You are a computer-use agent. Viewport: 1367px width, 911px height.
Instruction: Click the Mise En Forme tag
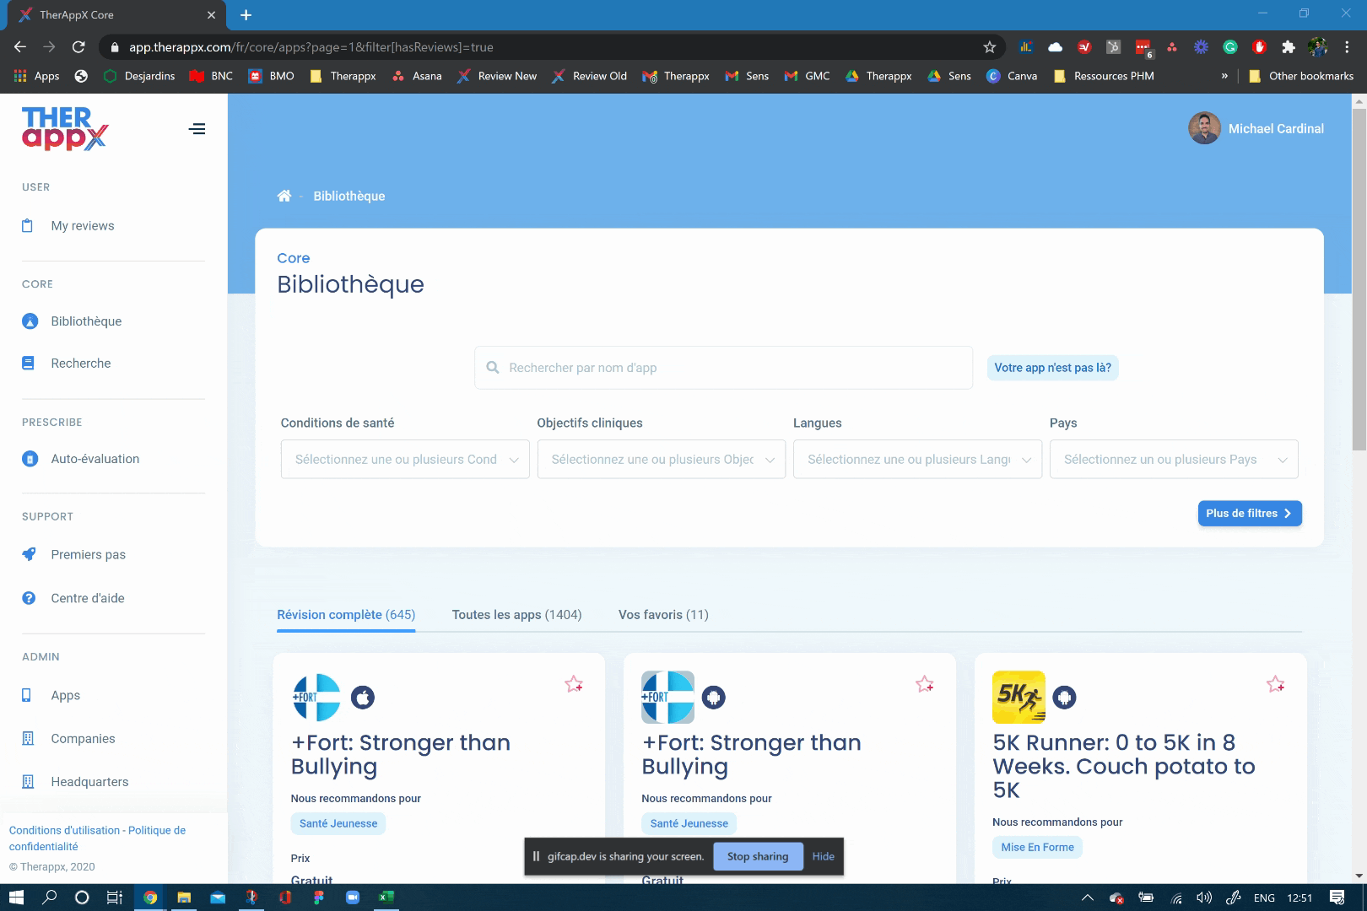(x=1037, y=848)
